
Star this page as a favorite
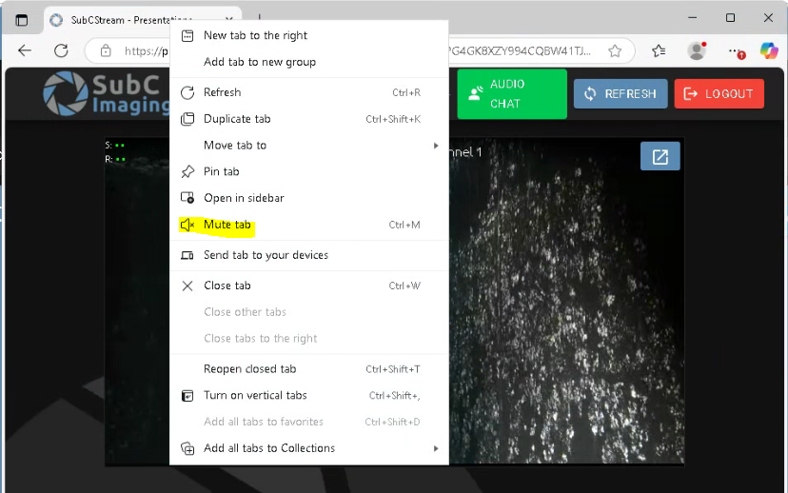pos(615,50)
